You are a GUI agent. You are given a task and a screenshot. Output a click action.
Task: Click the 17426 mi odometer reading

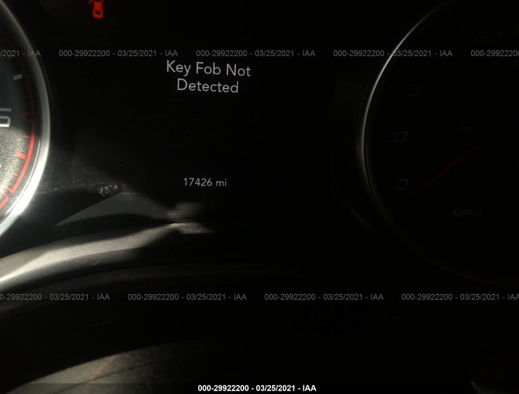[x=205, y=182]
